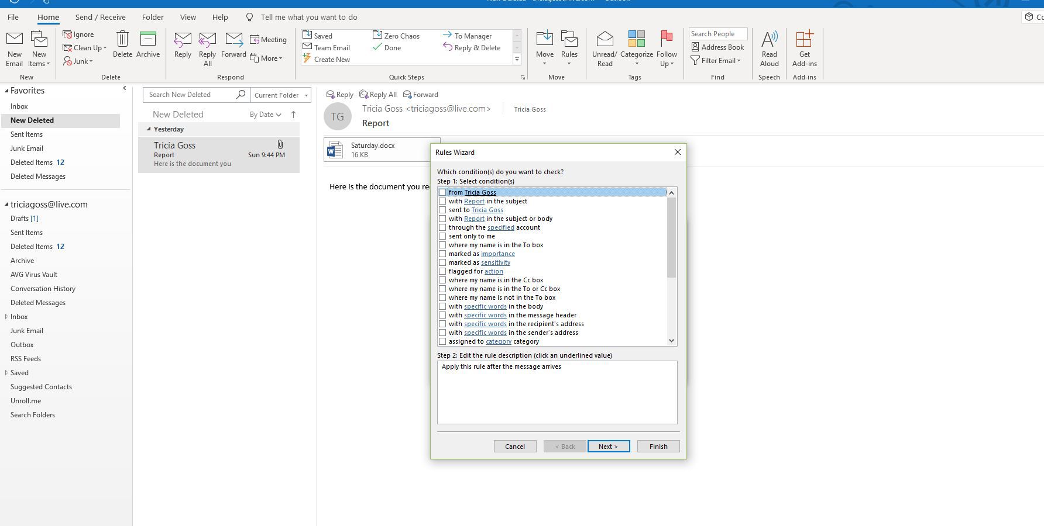Switch to the View tab
This screenshot has height=526, width=1044.
(x=188, y=18)
